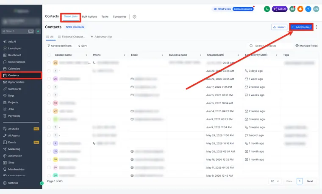Click the green quick-add lightning icon

tap(38, 31)
